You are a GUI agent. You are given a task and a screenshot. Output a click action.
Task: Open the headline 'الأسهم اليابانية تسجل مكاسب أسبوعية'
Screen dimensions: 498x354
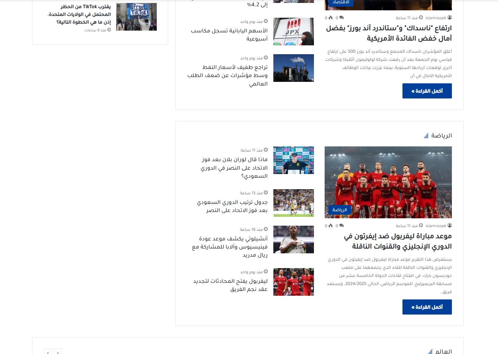[229, 35]
